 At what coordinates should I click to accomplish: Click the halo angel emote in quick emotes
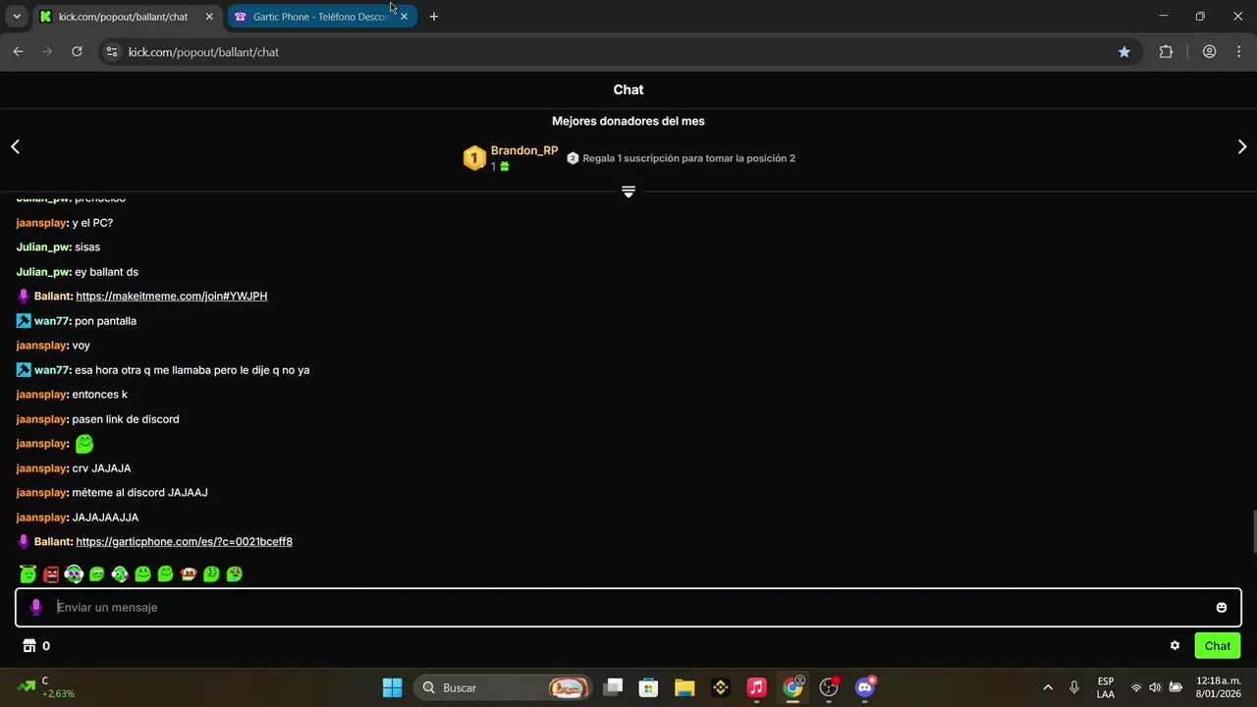pos(27,574)
